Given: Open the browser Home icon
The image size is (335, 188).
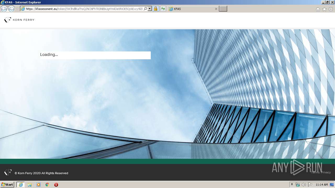Looking at the screenshot, I should pyautogui.click(x=318, y=9).
